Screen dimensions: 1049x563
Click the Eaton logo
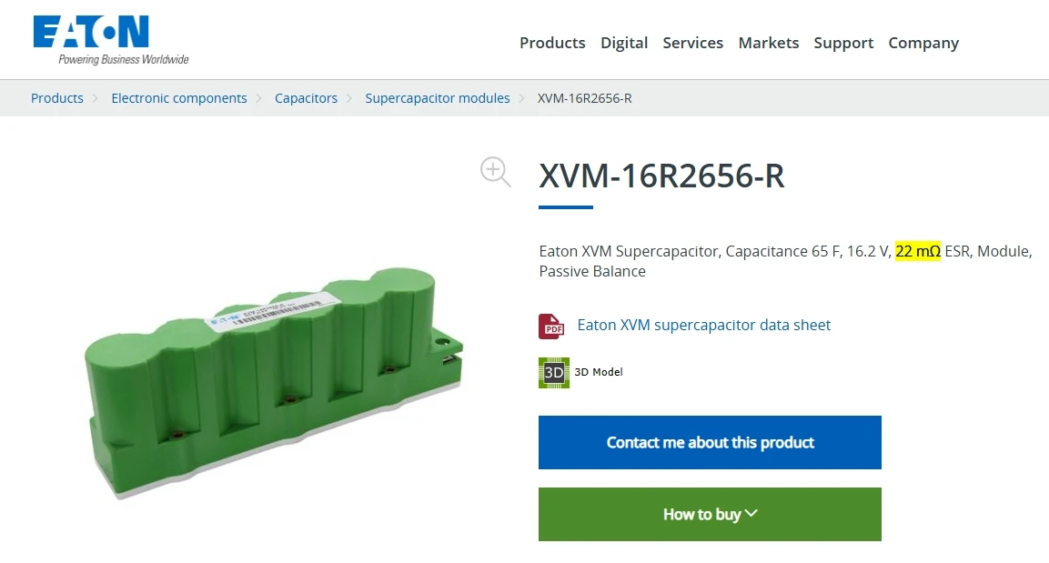(111, 40)
